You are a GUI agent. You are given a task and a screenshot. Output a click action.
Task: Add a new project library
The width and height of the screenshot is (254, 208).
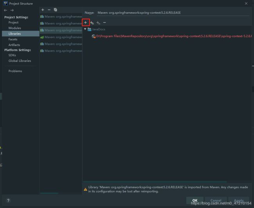point(43,10)
